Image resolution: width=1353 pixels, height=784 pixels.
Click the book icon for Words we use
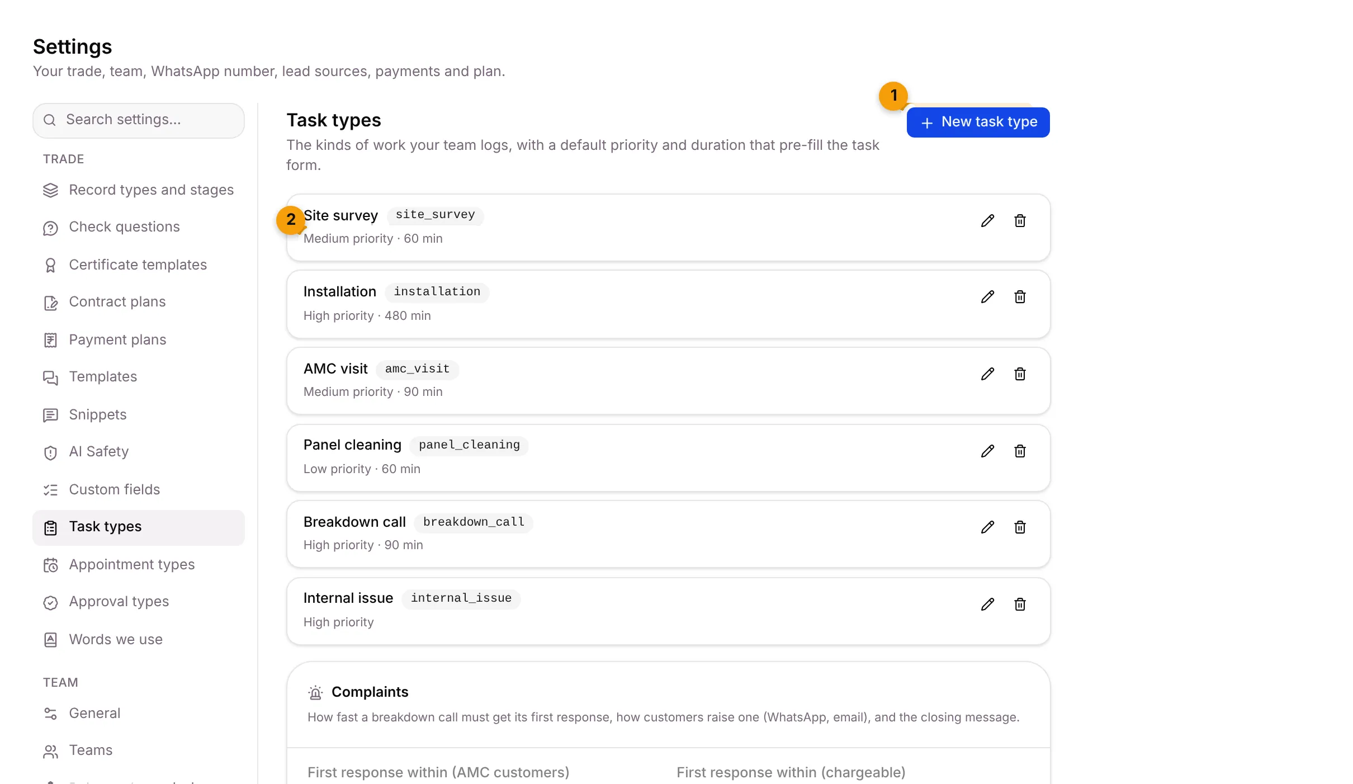(x=50, y=640)
